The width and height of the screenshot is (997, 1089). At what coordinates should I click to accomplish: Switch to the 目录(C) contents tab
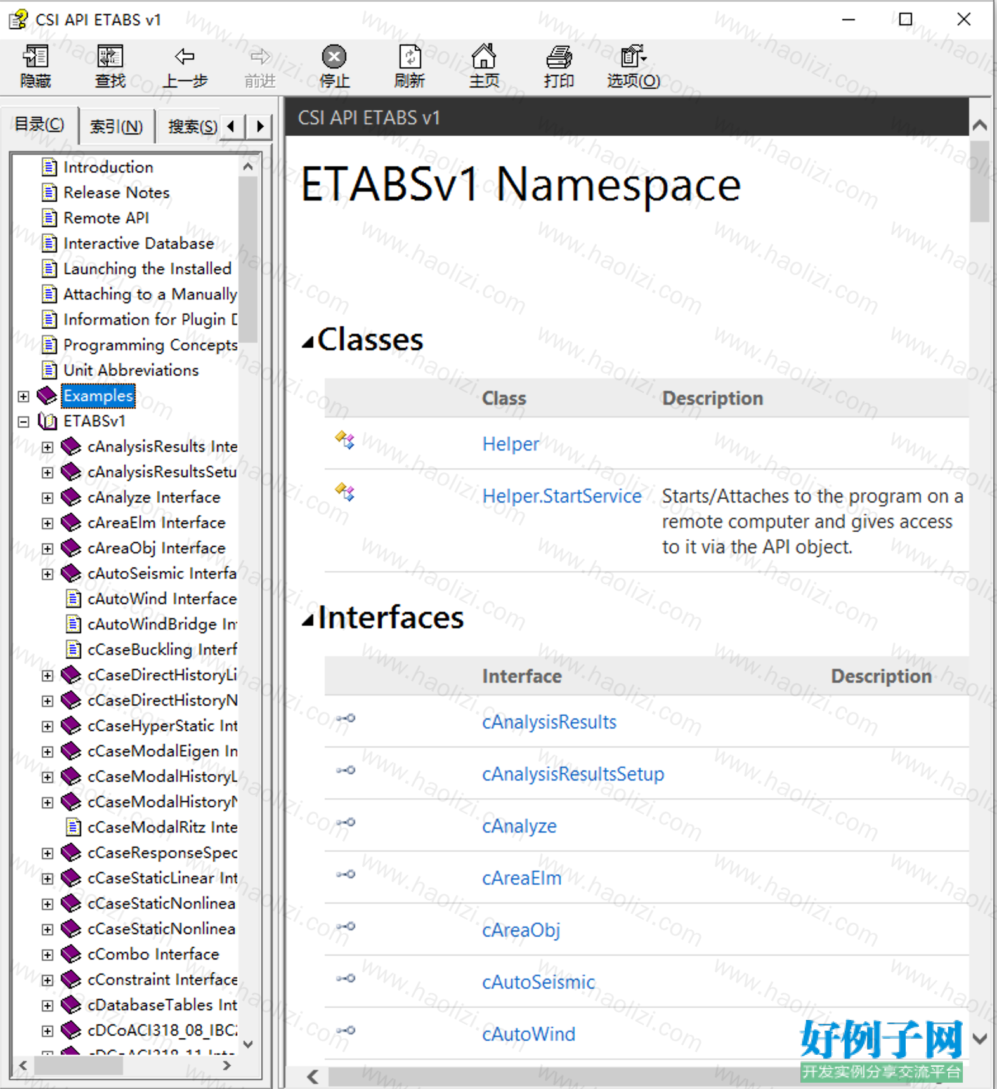pyautogui.click(x=39, y=124)
